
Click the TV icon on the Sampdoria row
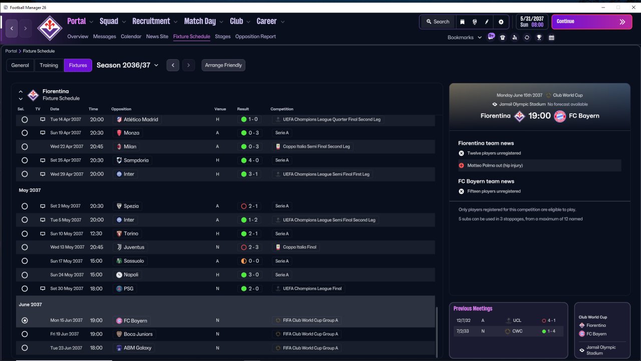coord(43,160)
